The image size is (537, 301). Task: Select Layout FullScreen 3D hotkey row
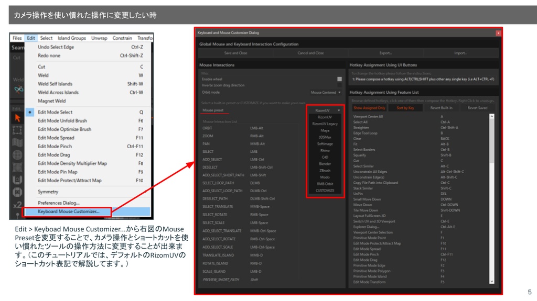click(x=420, y=216)
